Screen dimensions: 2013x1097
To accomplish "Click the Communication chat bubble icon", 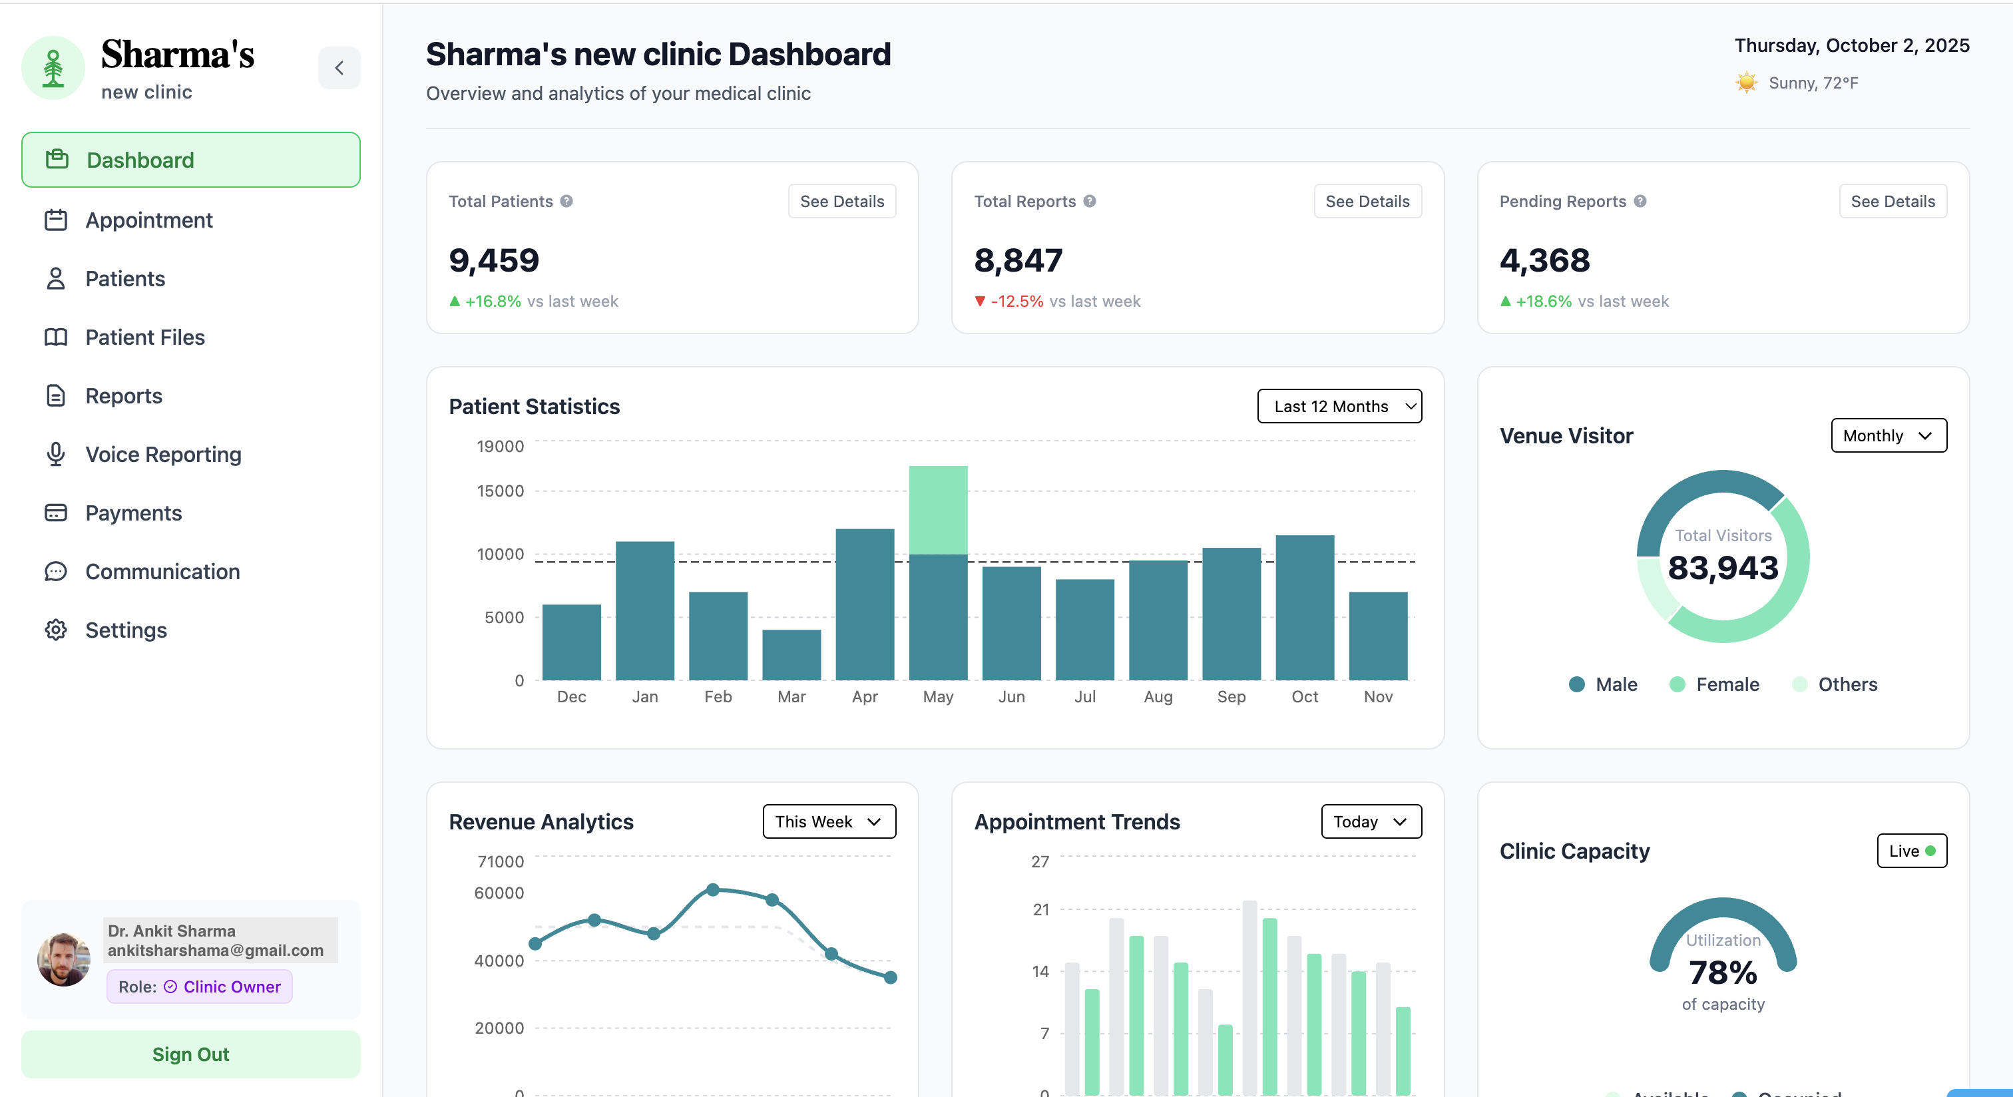I will click(x=55, y=571).
